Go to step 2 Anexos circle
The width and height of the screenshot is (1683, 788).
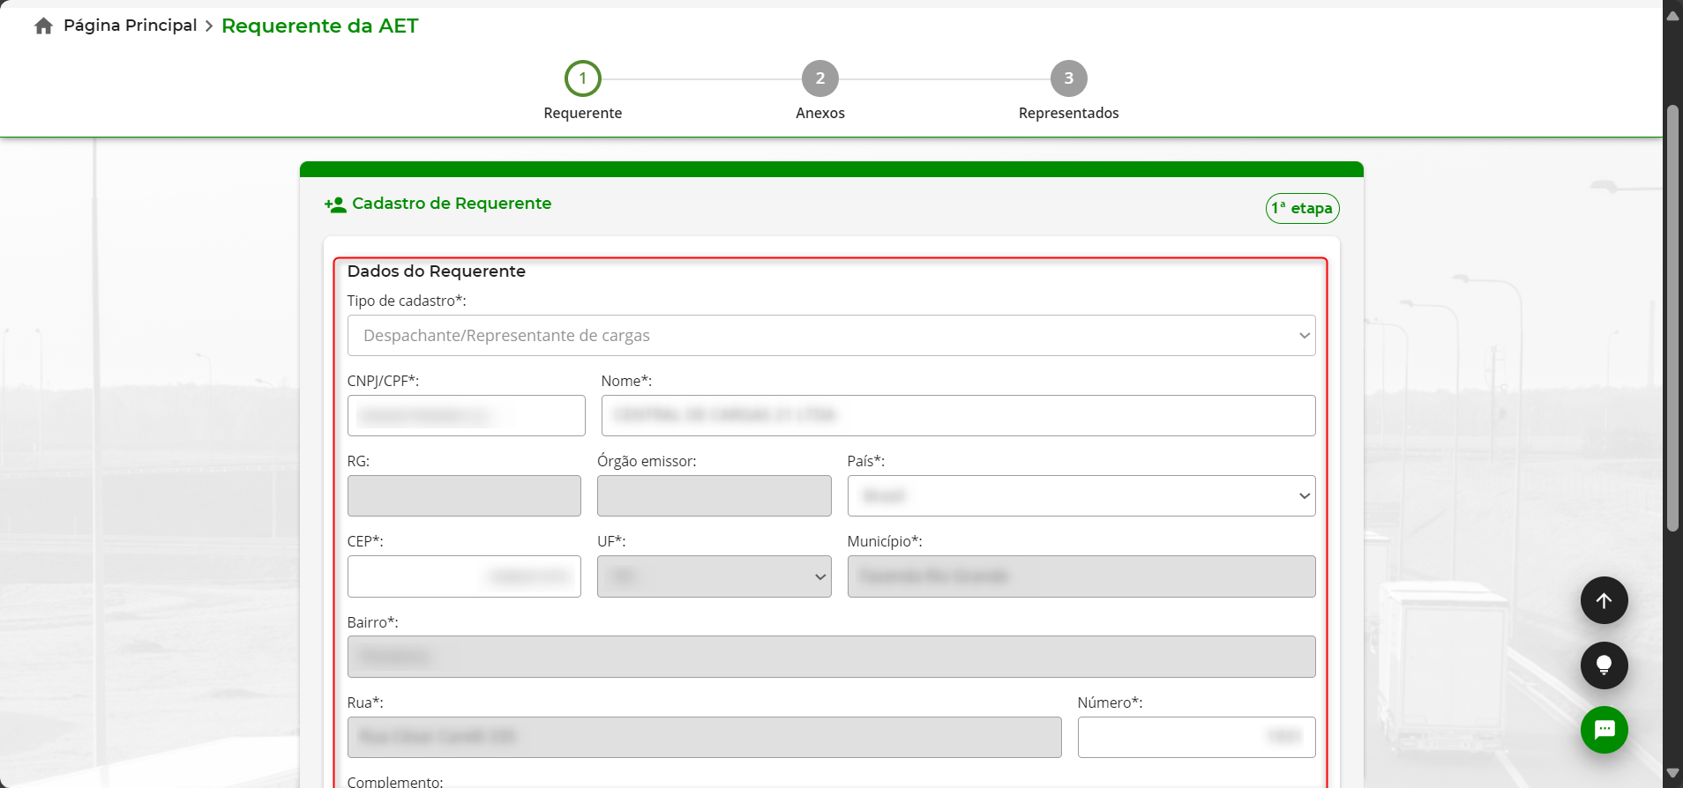point(819,78)
